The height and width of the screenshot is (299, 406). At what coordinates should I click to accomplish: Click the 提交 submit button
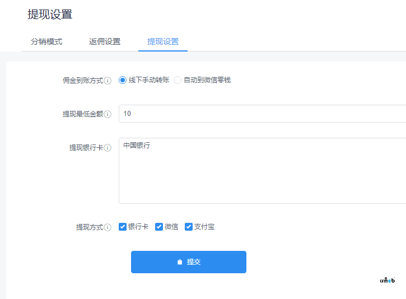click(x=189, y=262)
